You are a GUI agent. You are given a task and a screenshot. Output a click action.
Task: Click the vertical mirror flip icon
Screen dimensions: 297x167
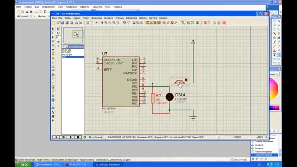tap(58, 46)
